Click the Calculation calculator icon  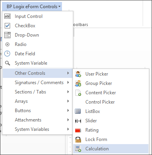click(78, 149)
